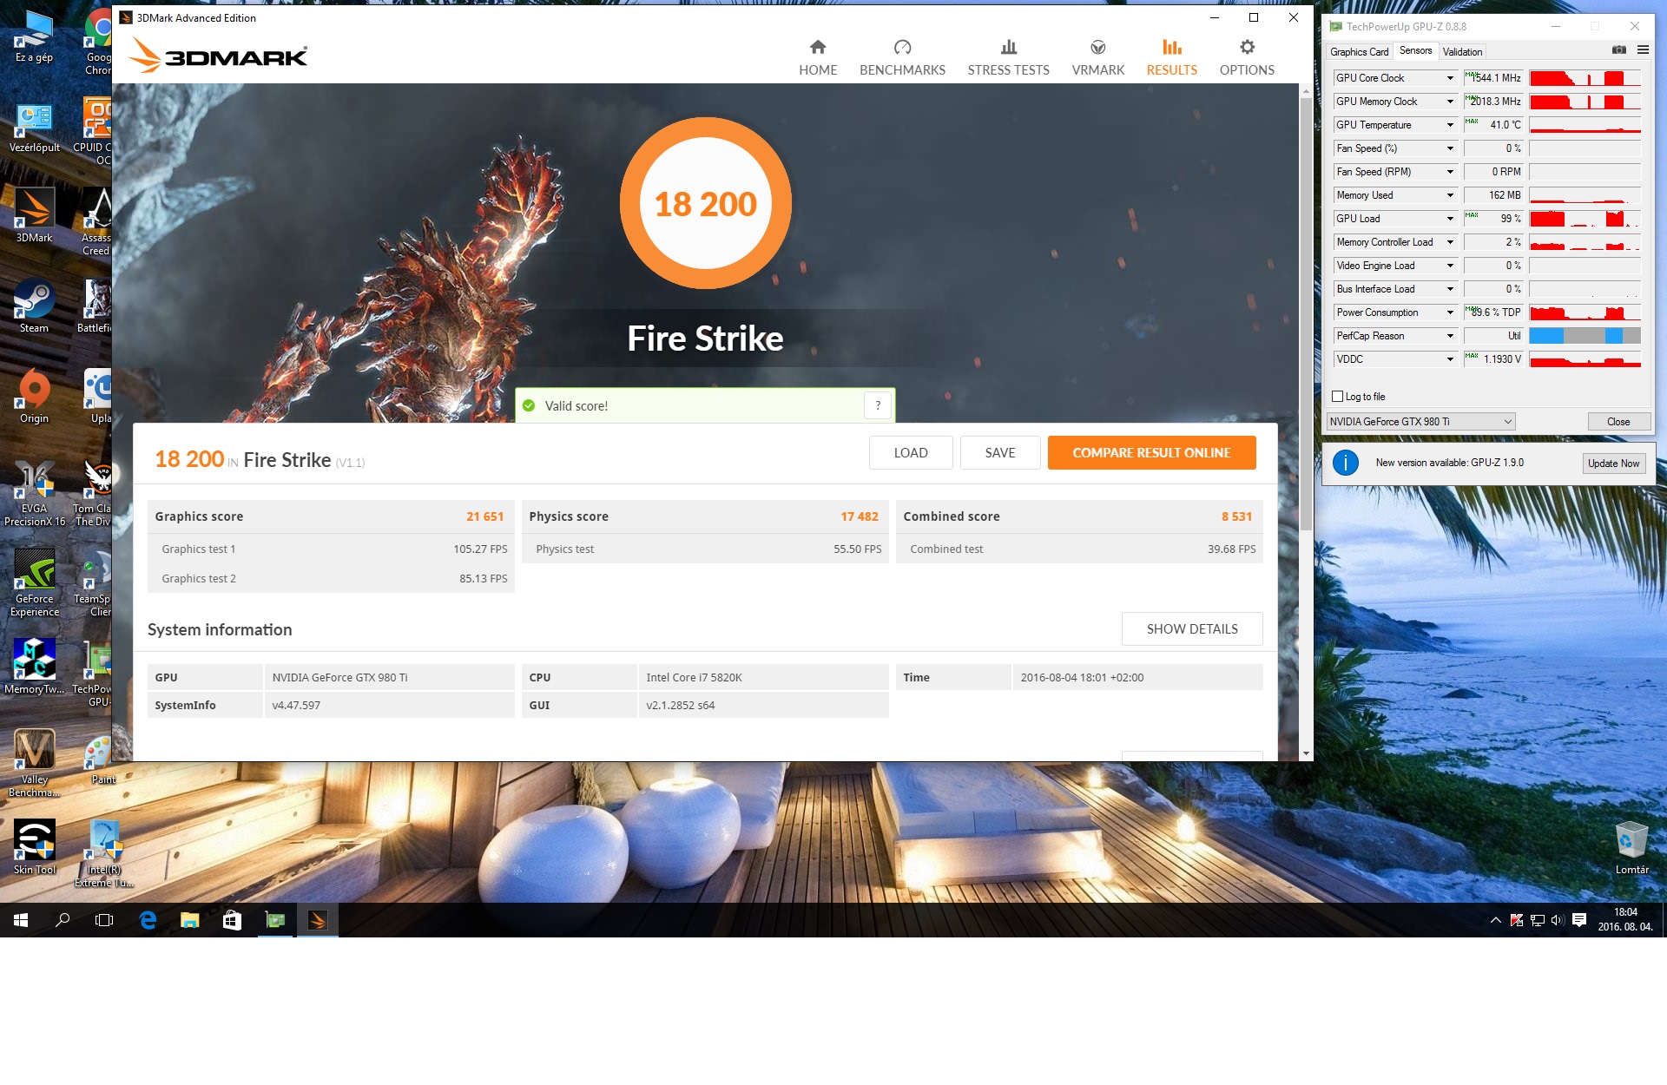The height and width of the screenshot is (1085, 1667).
Task: Expand Power Consumption sensor dropdown
Action: pyautogui.click(x=1450, y=312)
